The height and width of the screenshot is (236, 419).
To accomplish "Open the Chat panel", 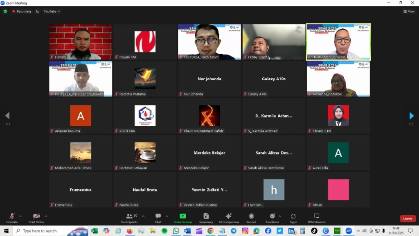I will coord(158,218).
